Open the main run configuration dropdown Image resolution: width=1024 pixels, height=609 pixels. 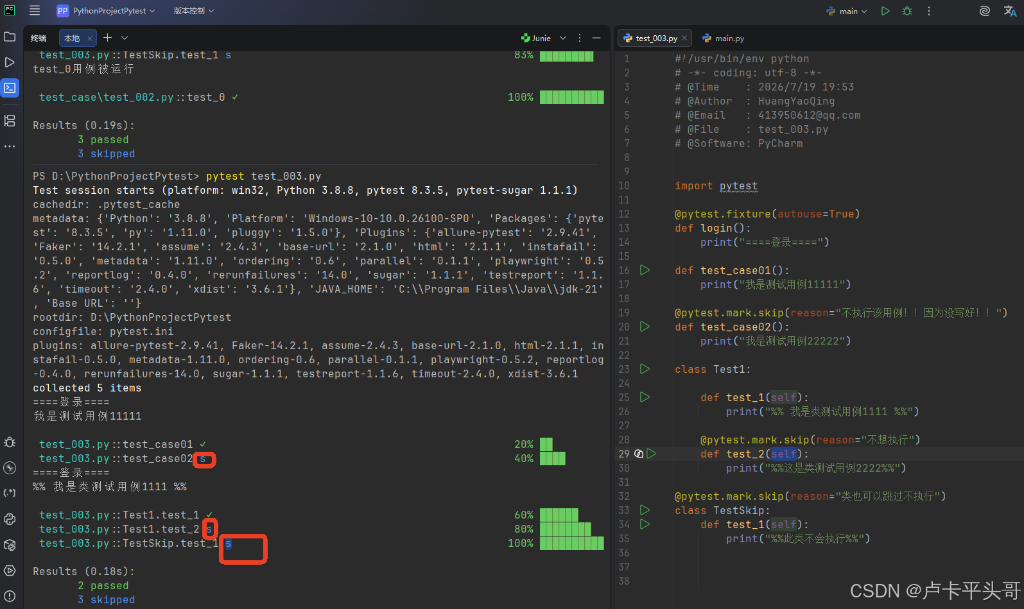click(847, 11)
